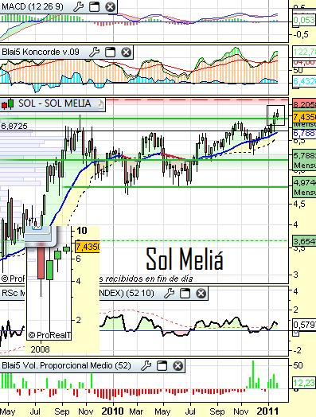Click the candlestick icon beside SOL label
The height and width of the screenshot is (417, 316).
8,103
